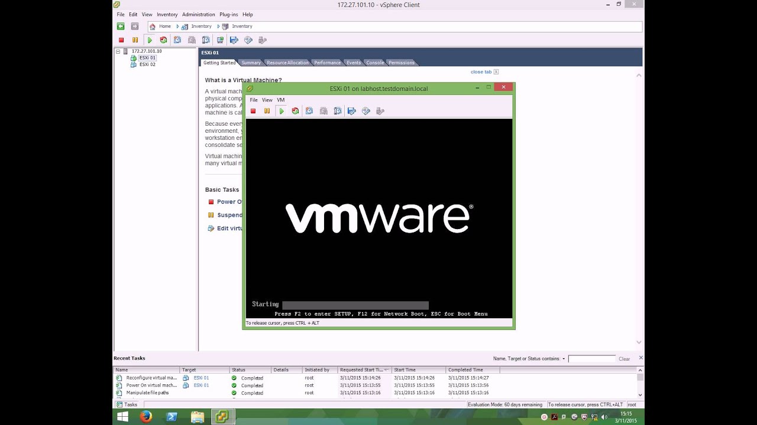Click floppy connect icon in console window
This screenshot has width=757, height=425.
(352, 111)
